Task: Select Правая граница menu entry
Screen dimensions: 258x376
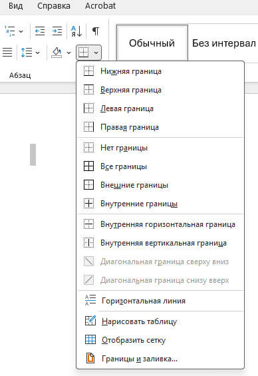Action: pyautogui.click(x=160, y=127)
